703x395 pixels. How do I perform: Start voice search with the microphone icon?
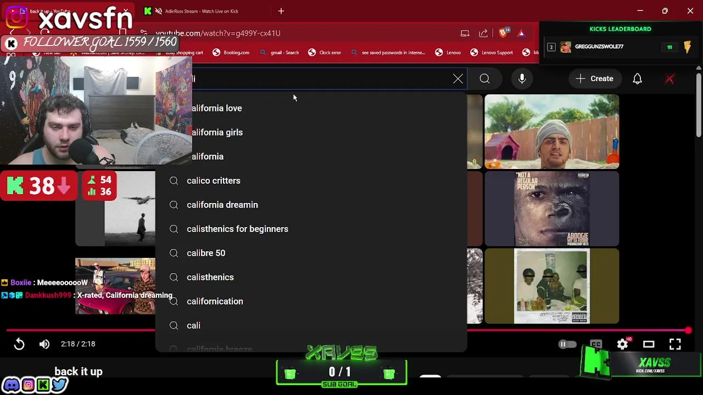[522, 79]
